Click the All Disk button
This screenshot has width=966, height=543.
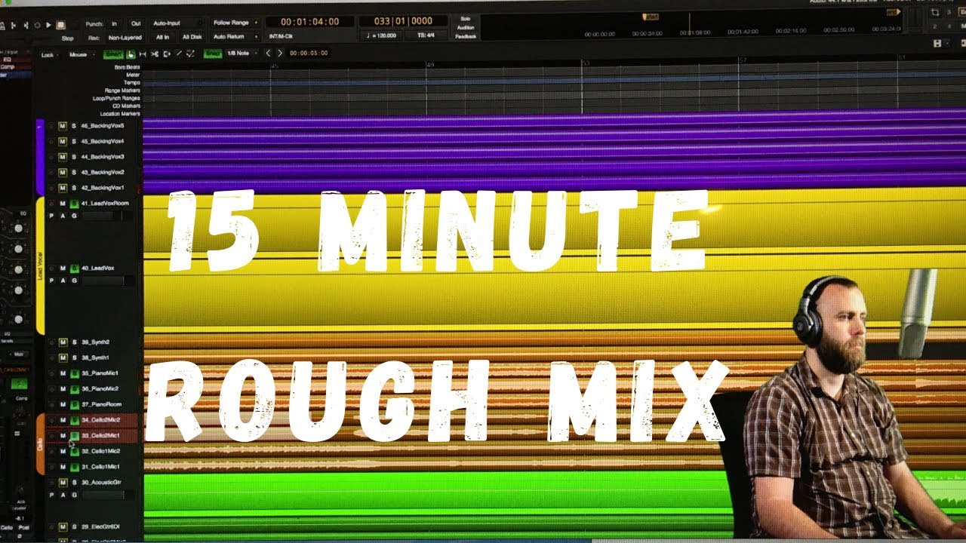[192, 37]
